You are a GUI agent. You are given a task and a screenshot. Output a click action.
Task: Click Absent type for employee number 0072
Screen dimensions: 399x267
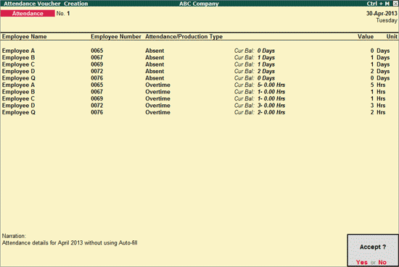[x=155, y=72]
